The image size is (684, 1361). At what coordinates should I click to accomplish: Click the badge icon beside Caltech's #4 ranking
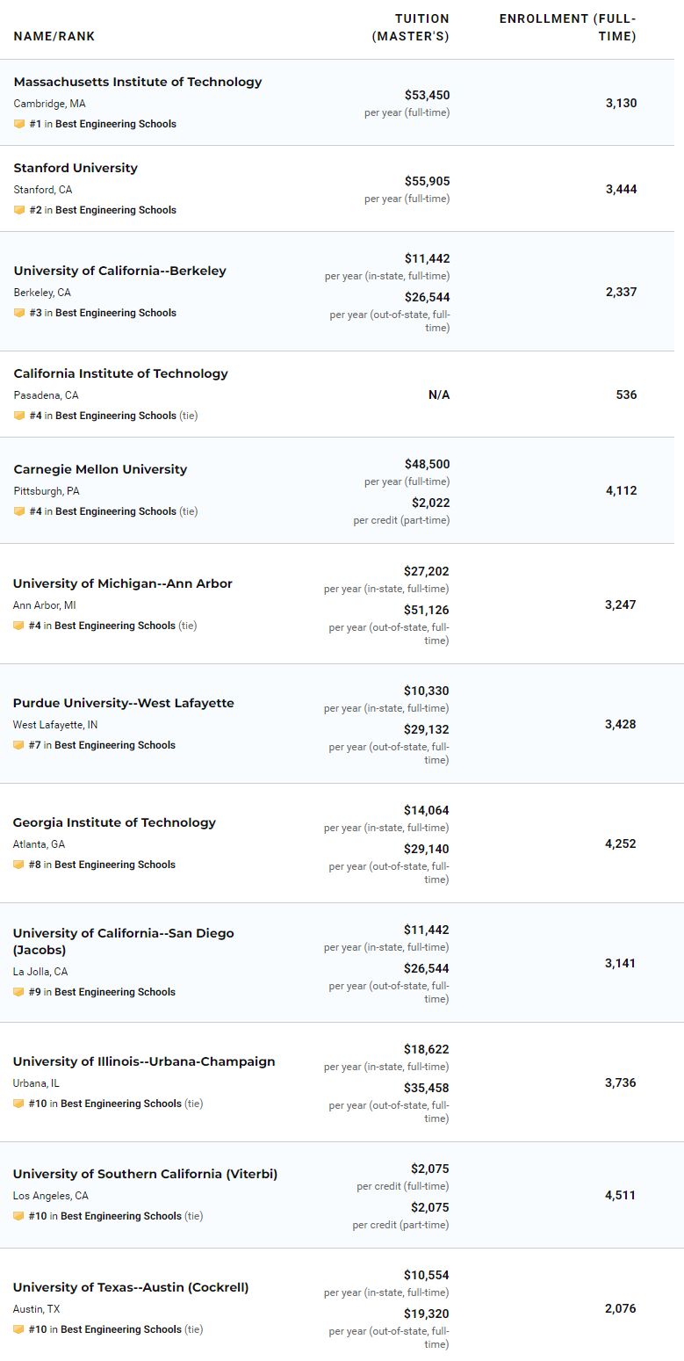pyautogui.click(x=19, y=416)
